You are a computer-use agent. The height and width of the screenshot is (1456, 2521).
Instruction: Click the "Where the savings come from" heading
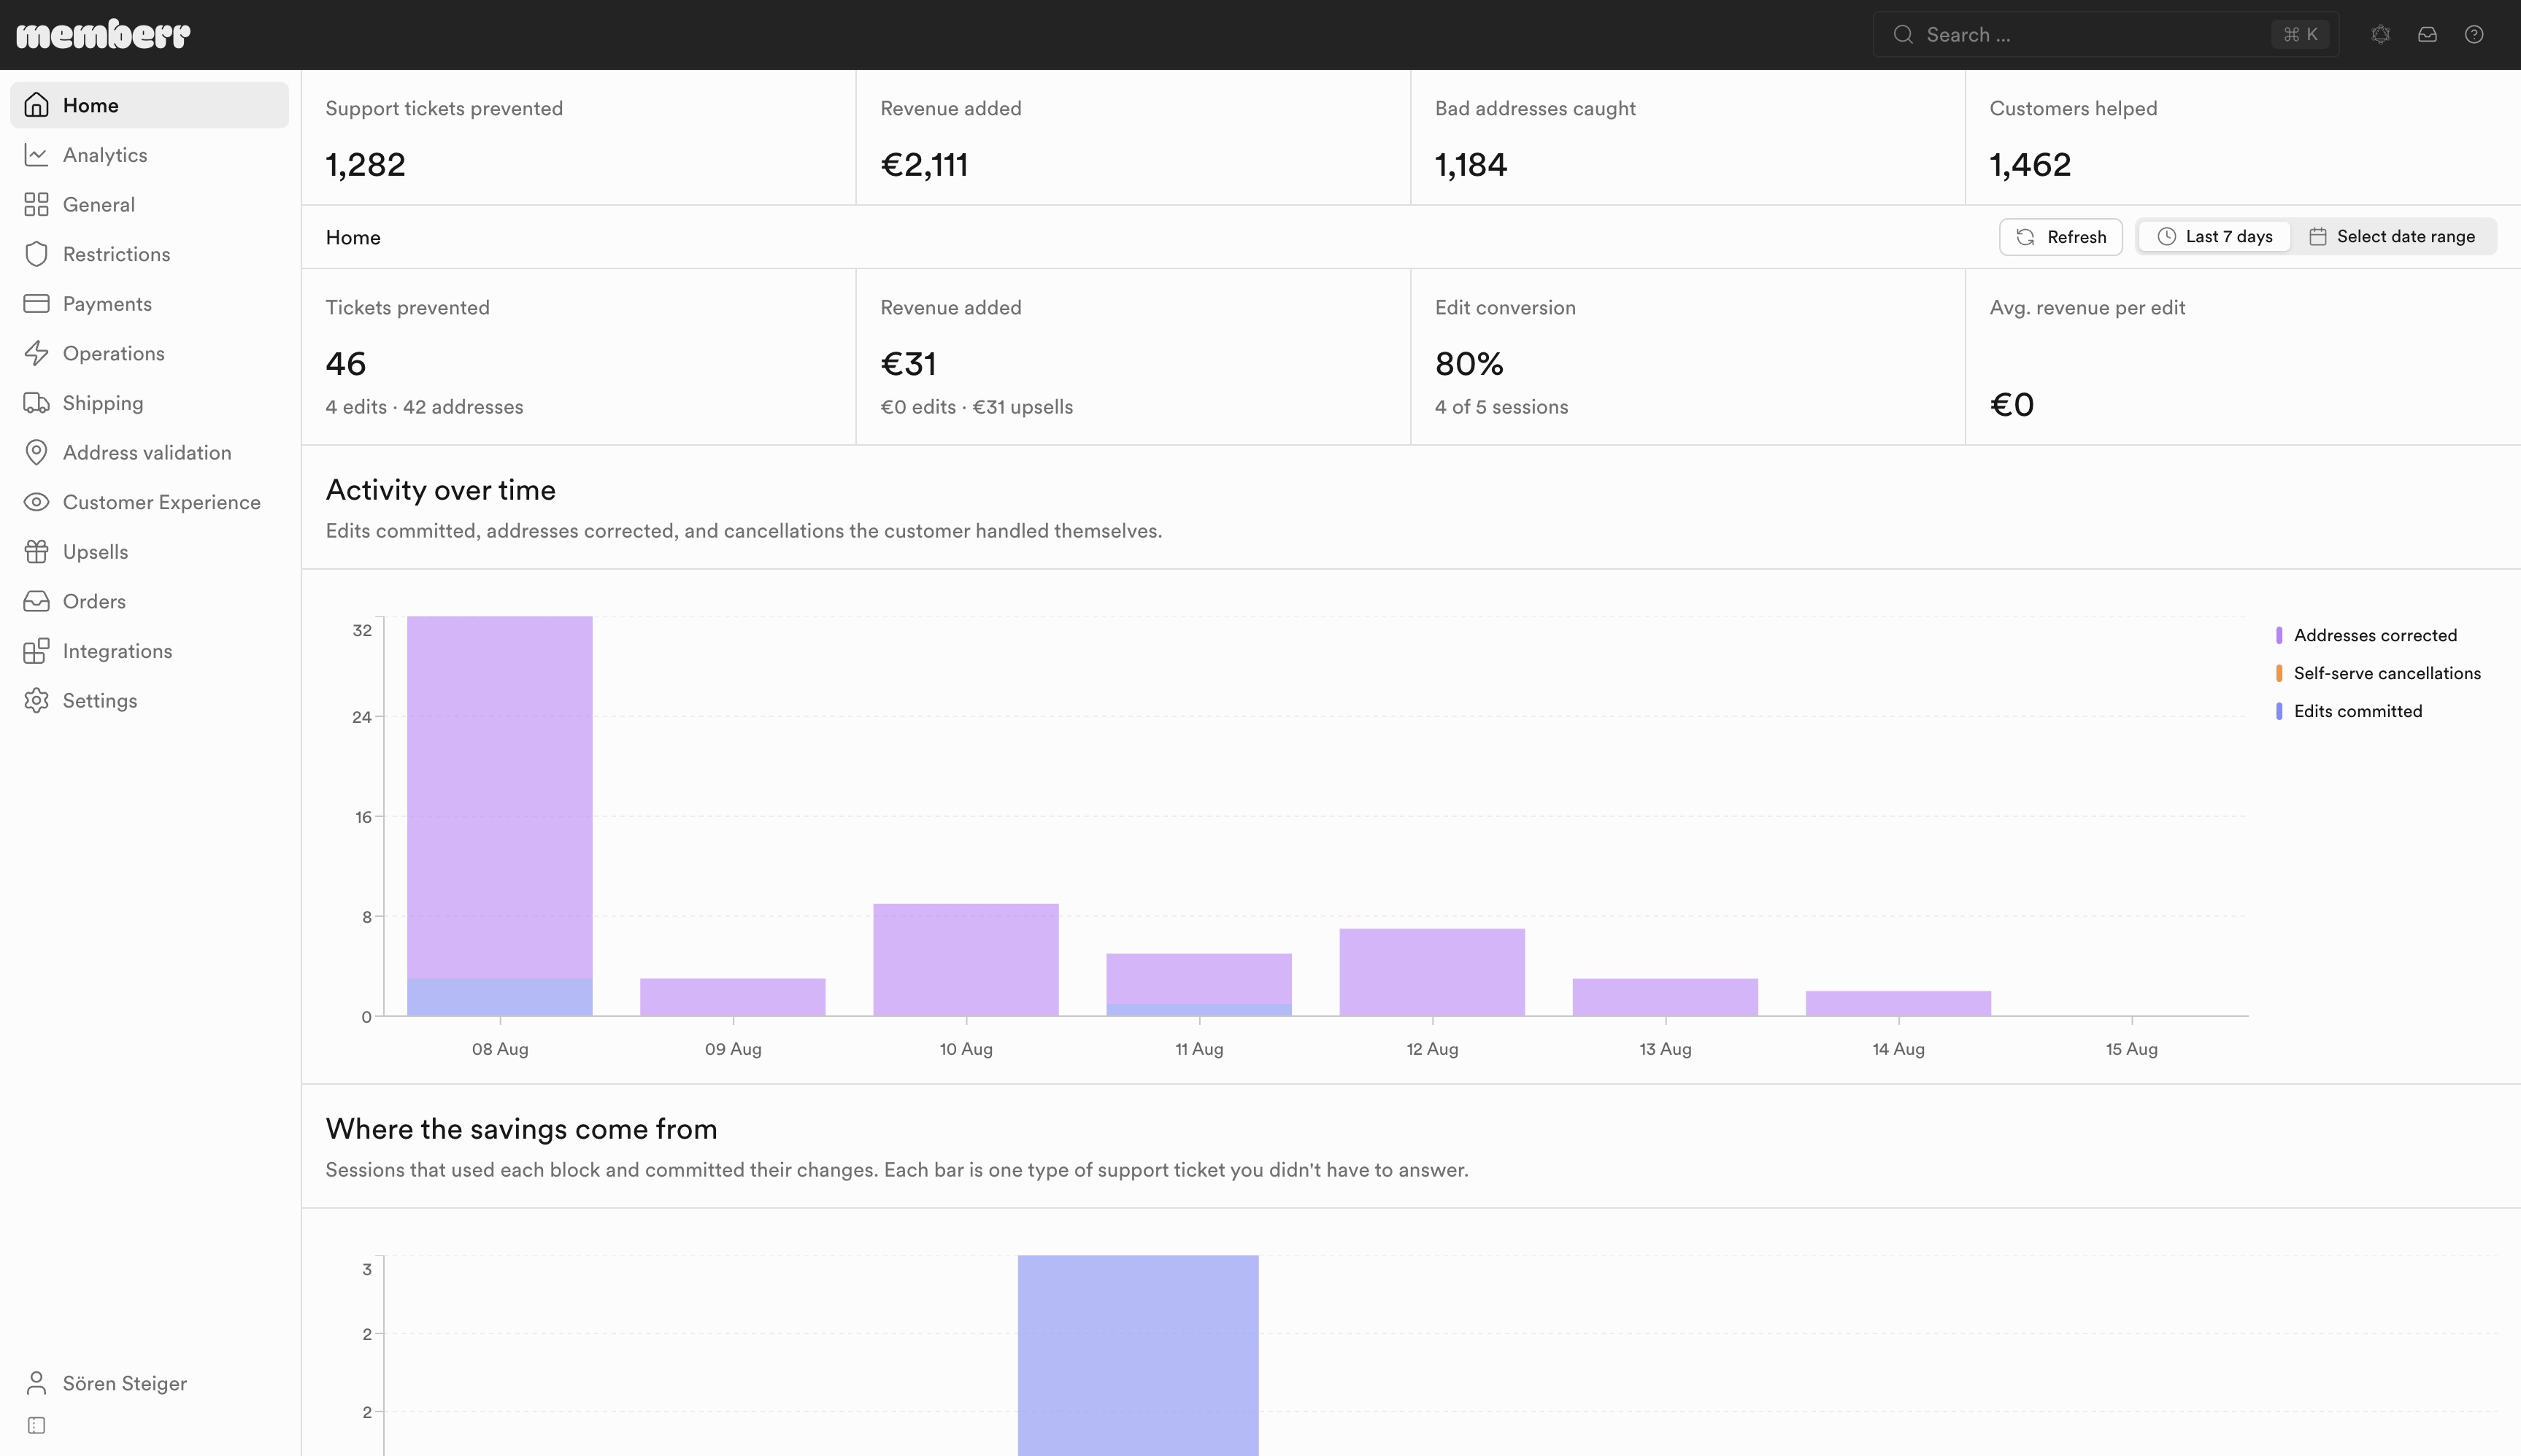(x=522, y=1129)
